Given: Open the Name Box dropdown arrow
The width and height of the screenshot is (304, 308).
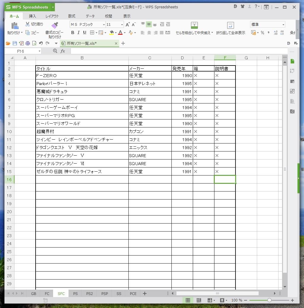Looking at the screenshot, I should (39, 51).
